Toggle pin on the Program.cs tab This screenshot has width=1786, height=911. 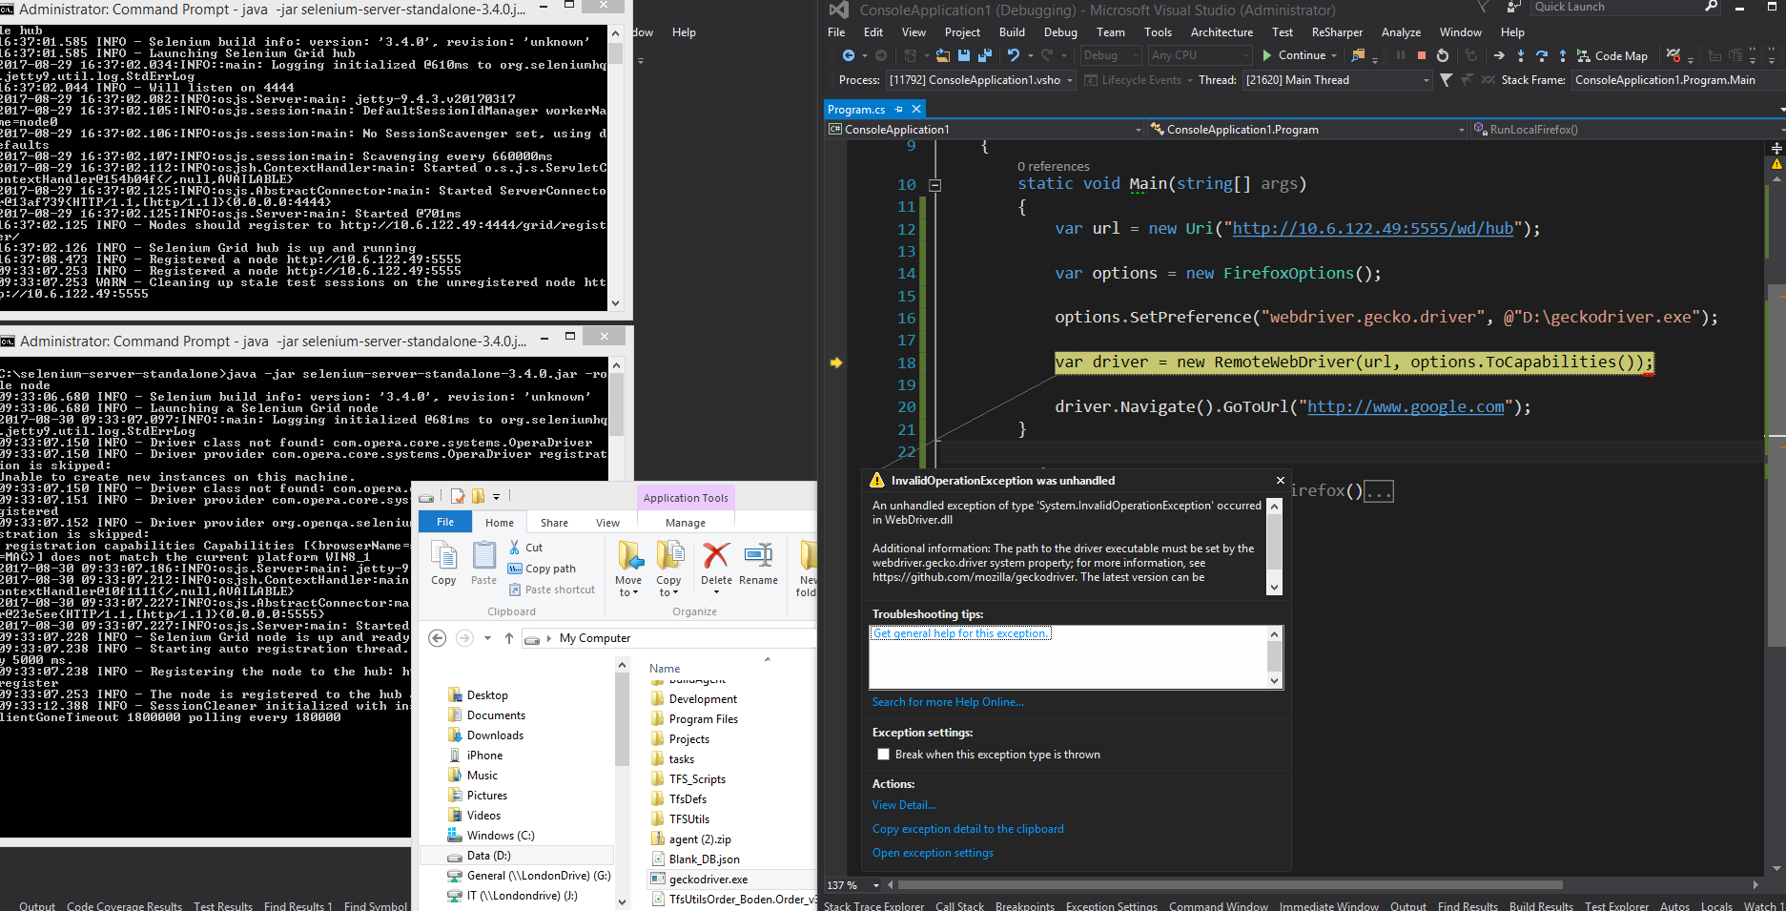click(x=898, y=110)
